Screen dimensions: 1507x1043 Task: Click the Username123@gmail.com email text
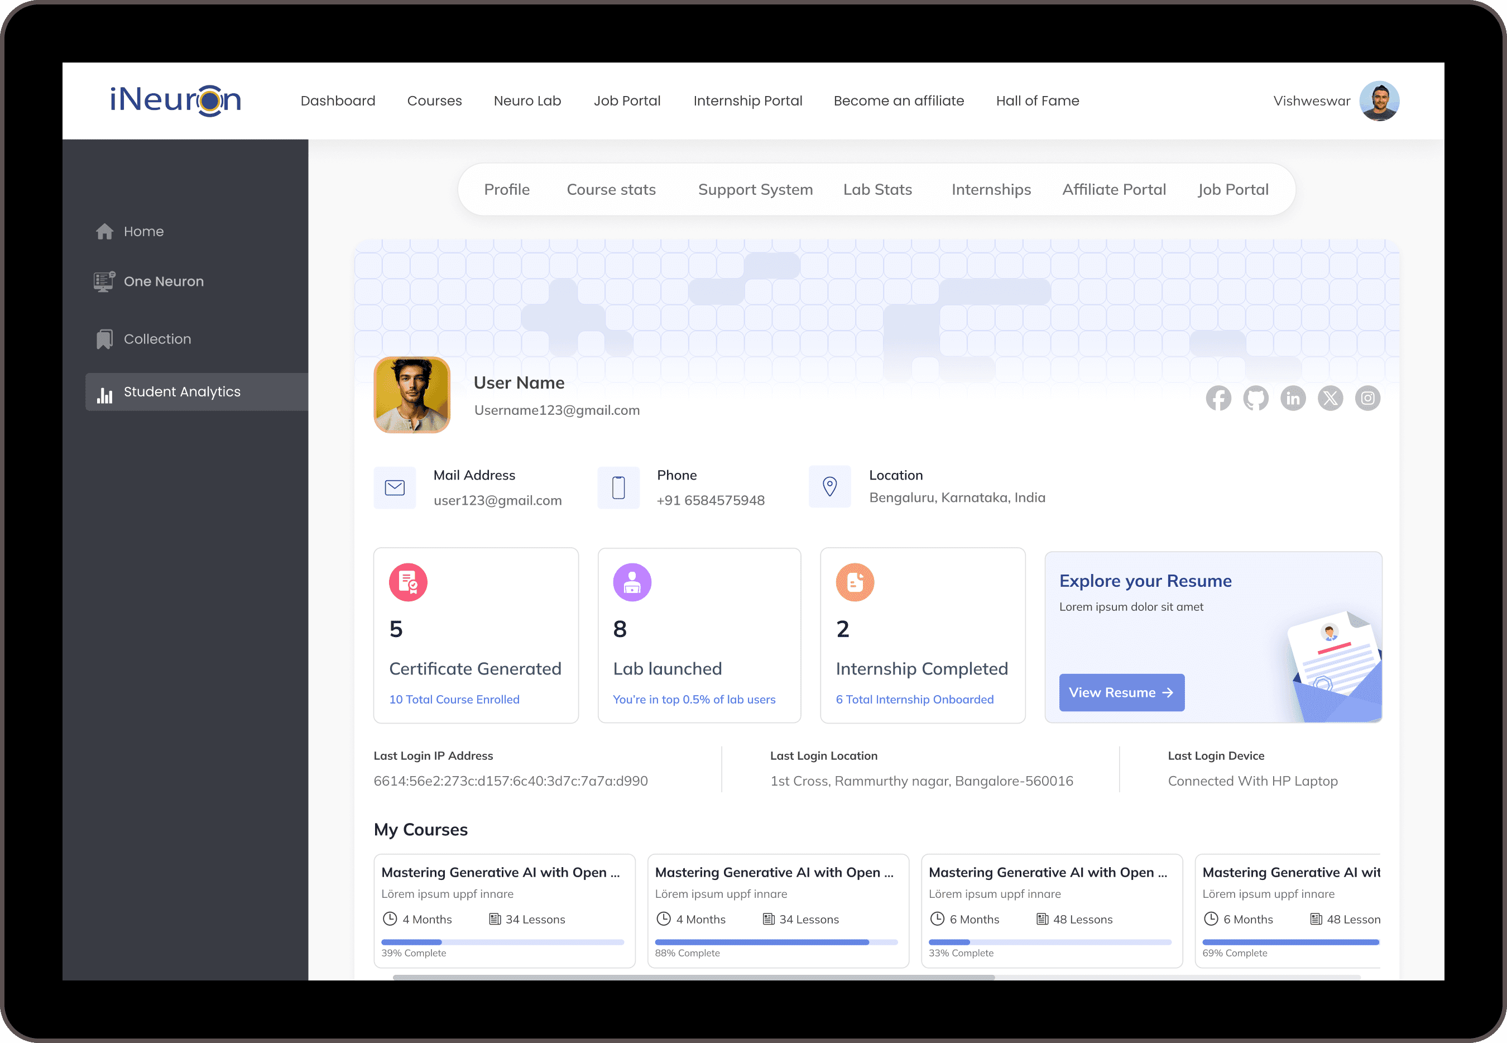[x=556, y=410]
